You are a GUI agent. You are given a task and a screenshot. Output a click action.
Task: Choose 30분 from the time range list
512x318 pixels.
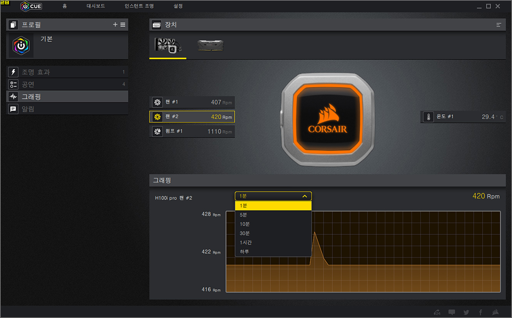point(273,233)
